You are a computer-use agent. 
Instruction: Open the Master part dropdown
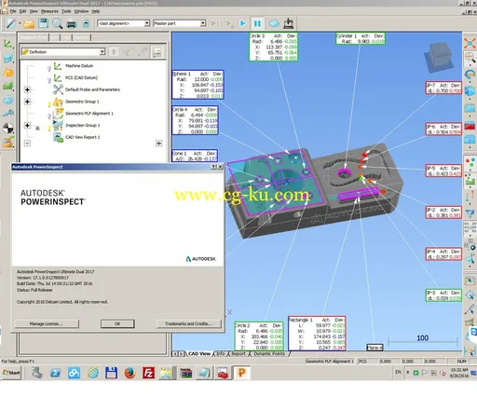202,23
